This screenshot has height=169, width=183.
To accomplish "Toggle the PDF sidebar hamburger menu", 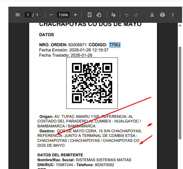I will tap(18, 15).
